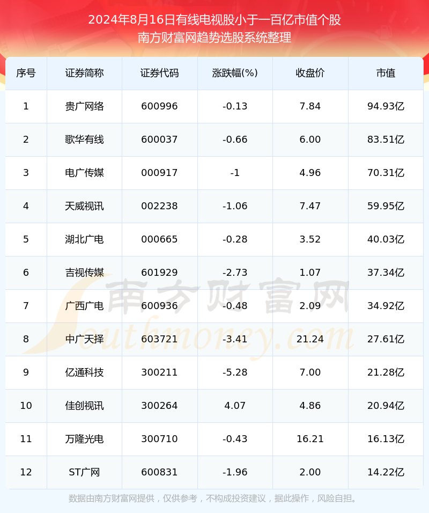Click the 市值 column header
Image resolution: width=429 pixels, height=513 pixels.
[x=386, y=73]
